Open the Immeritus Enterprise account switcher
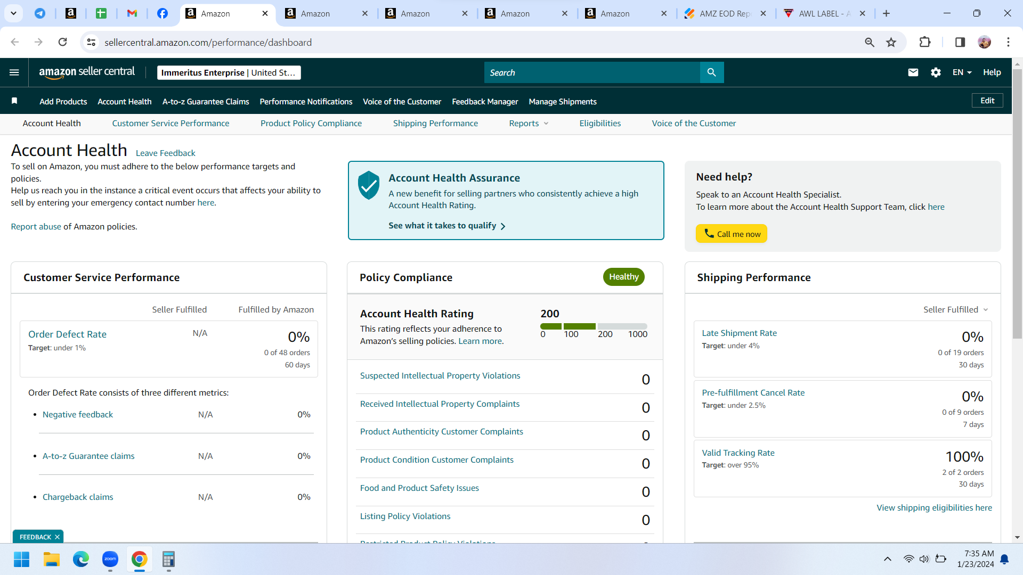1023x575 pixels. tap(229, 72)
